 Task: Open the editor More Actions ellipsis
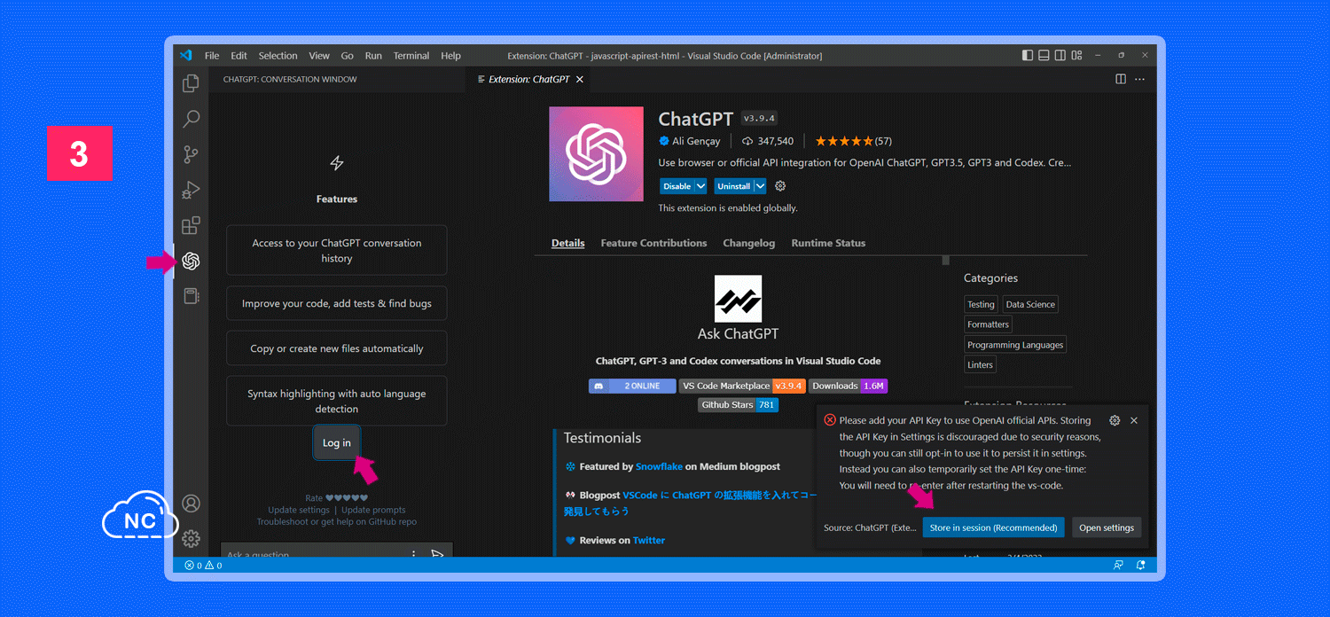1139,79
